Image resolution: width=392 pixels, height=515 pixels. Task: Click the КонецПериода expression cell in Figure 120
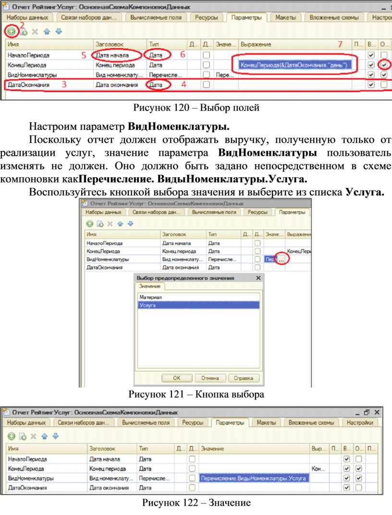pyautogui.click(x=295, y=65)
